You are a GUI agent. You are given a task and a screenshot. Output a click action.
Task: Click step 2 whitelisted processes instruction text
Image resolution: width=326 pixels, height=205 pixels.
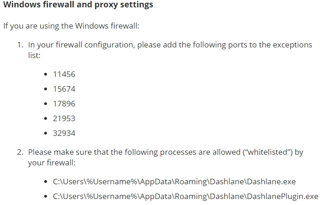[166, 158]
